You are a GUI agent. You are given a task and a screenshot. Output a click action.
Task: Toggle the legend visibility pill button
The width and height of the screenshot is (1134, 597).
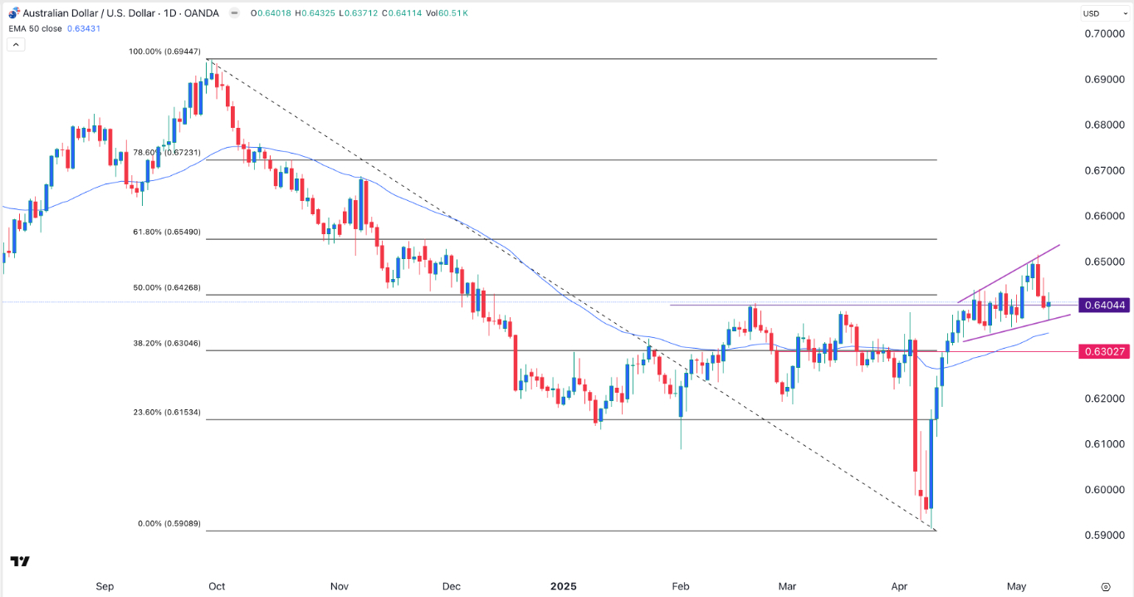(234, 12)
